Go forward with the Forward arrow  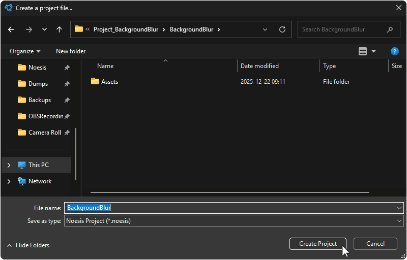coord(29,29)
